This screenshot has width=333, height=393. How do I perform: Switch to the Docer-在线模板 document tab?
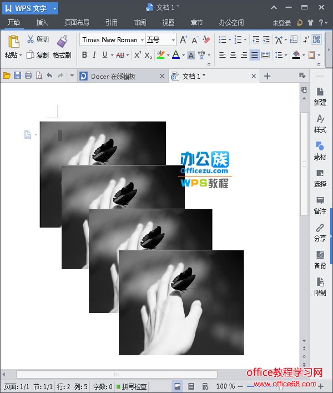click(114, 76)
